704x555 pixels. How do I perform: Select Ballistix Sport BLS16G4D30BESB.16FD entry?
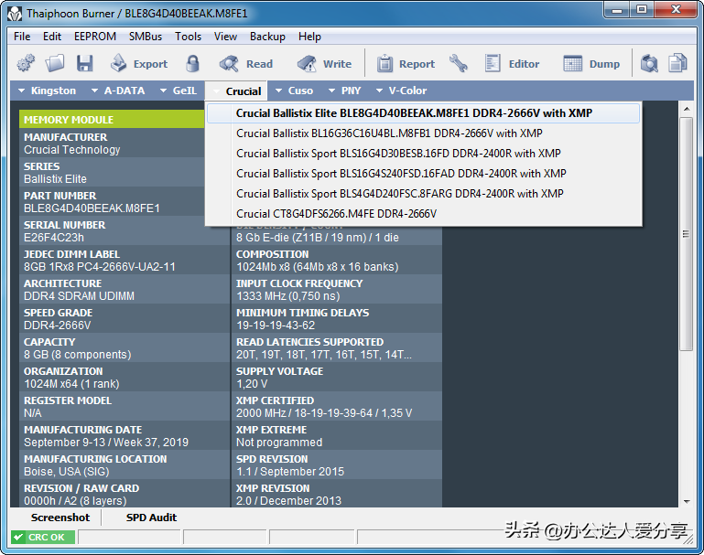coord(423,154)
